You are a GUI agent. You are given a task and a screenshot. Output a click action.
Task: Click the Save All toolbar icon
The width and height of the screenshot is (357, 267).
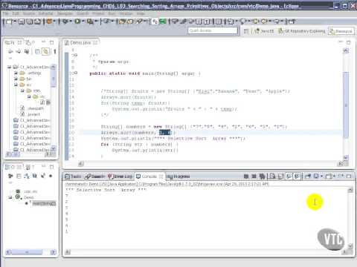(x=30, y=22)
